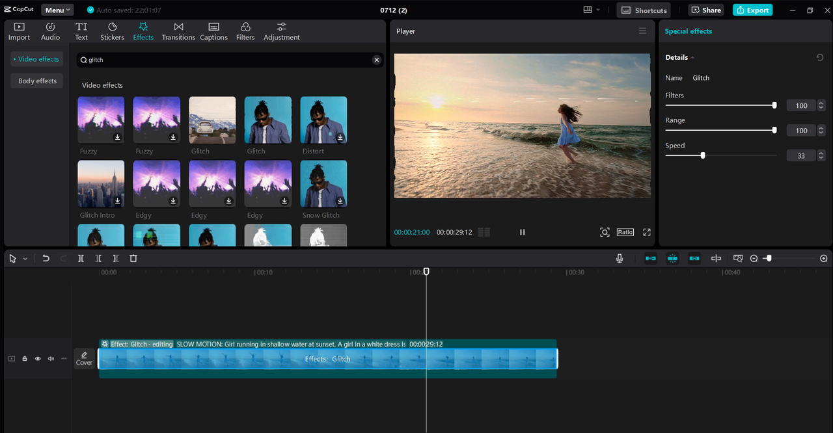Reset the special effect details
This screenshot has height=433, width=833.
(x=820, y=57)
